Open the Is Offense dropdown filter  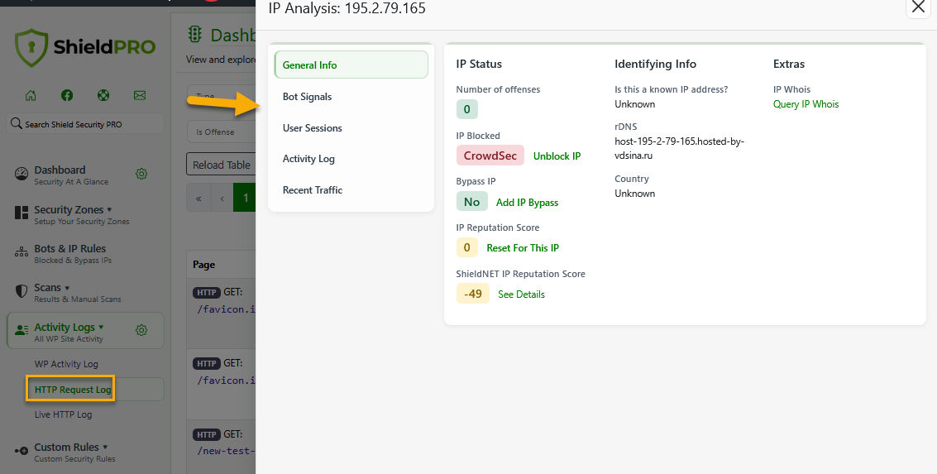221,132
